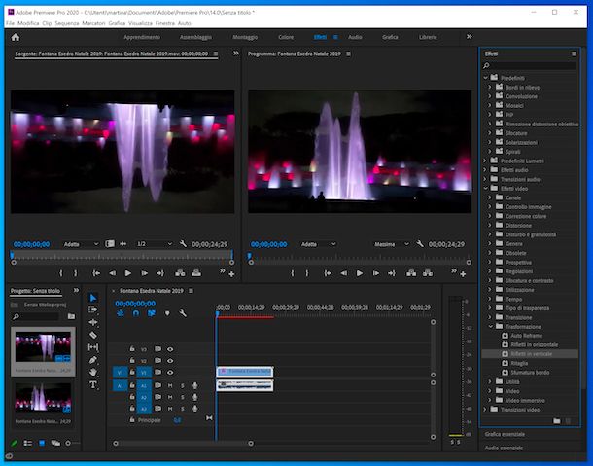593x466 pixels.
Task: Collapse the Effetti video folder
Action: [x=486, y=188]
